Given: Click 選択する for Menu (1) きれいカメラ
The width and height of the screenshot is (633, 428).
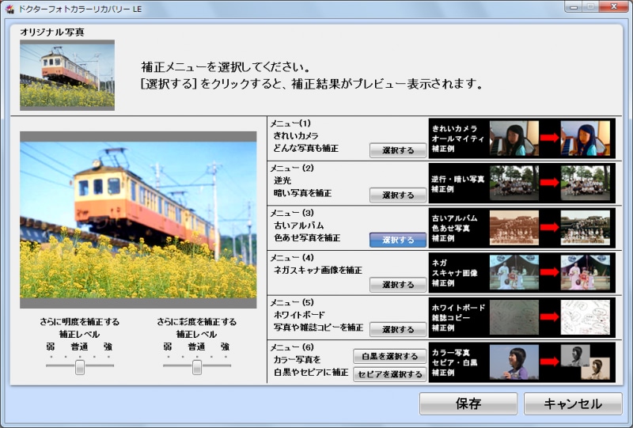Looking at the screenshot, I should point(398,150).
